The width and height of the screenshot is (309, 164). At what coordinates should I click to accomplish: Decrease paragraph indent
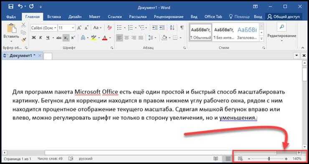point(154,28)
